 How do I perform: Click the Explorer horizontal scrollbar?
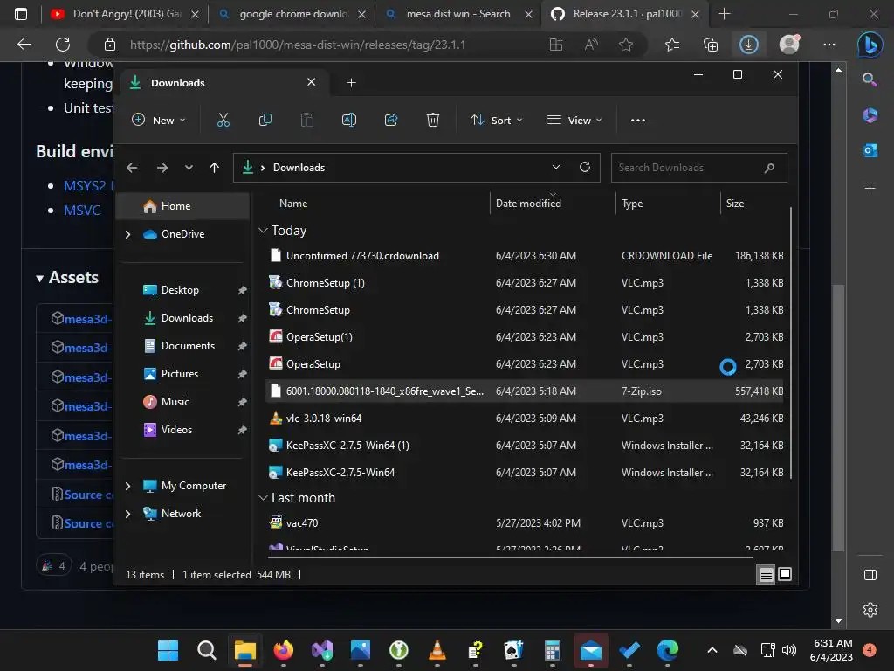click(x=510, y=557)
